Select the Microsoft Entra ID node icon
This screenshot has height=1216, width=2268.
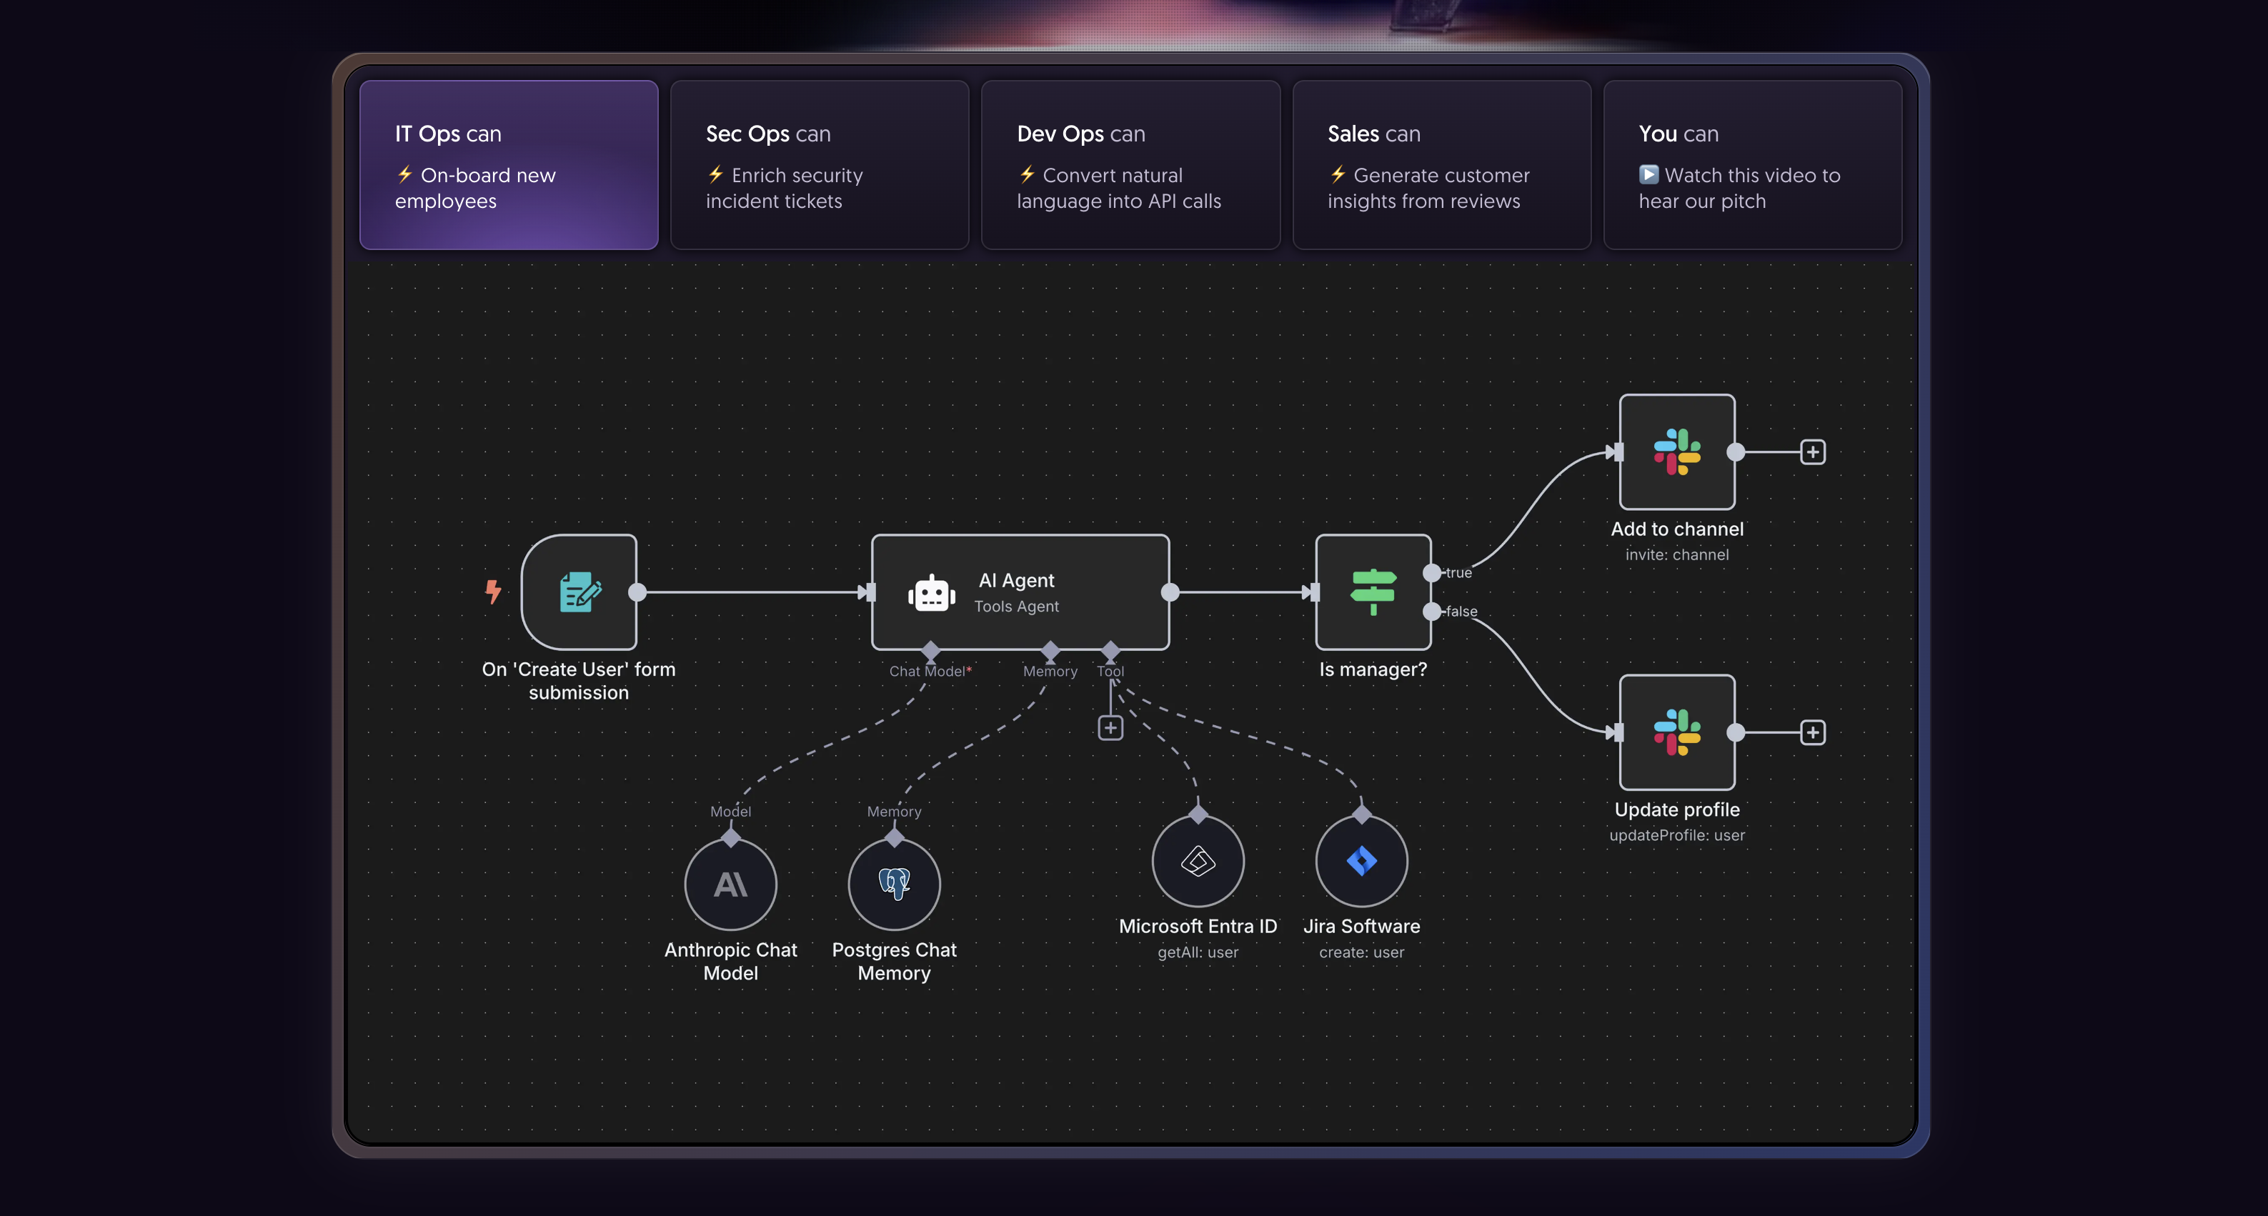point(1198,861)
